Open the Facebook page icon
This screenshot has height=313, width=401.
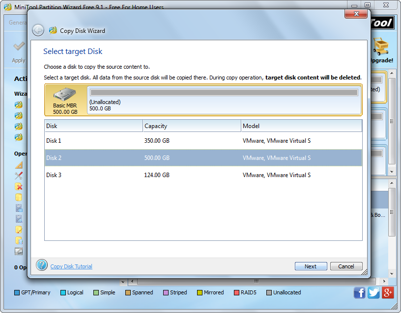(x=360, y=292)
